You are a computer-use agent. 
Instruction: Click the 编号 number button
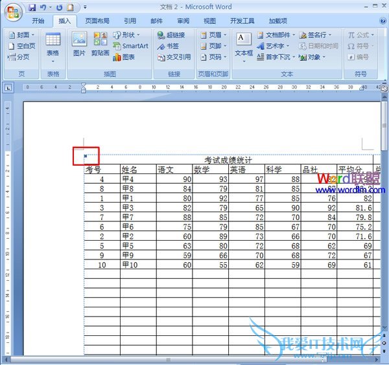(x=358, y=57)
